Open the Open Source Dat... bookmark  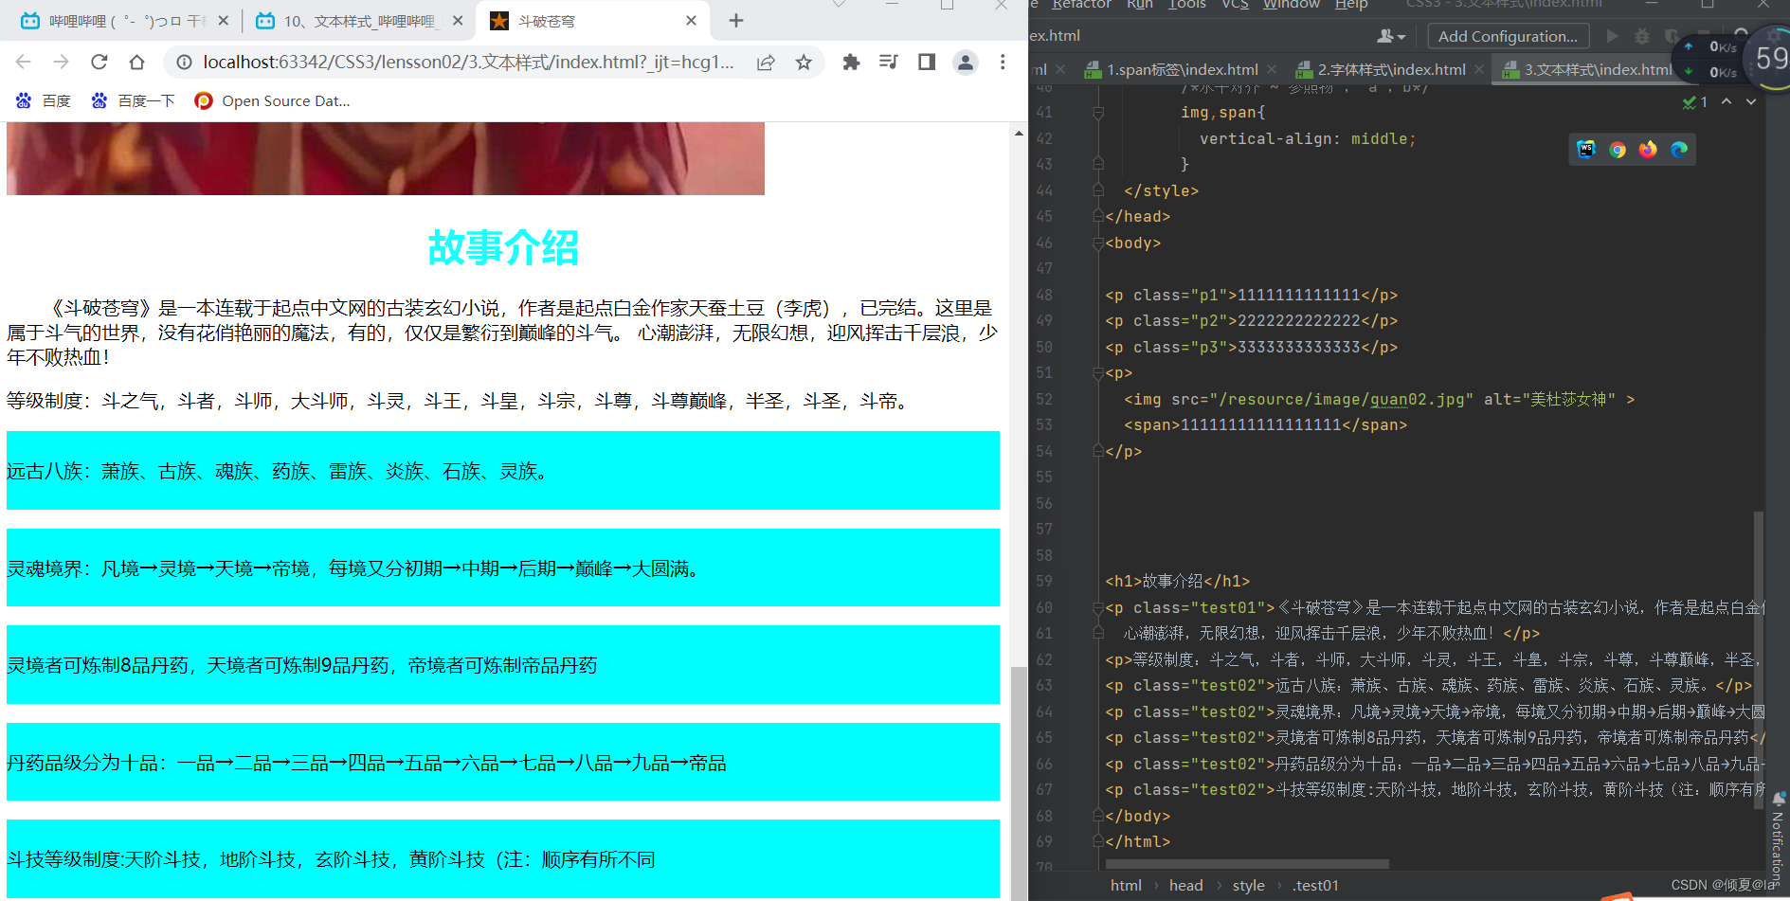click(x=272, y=100)
